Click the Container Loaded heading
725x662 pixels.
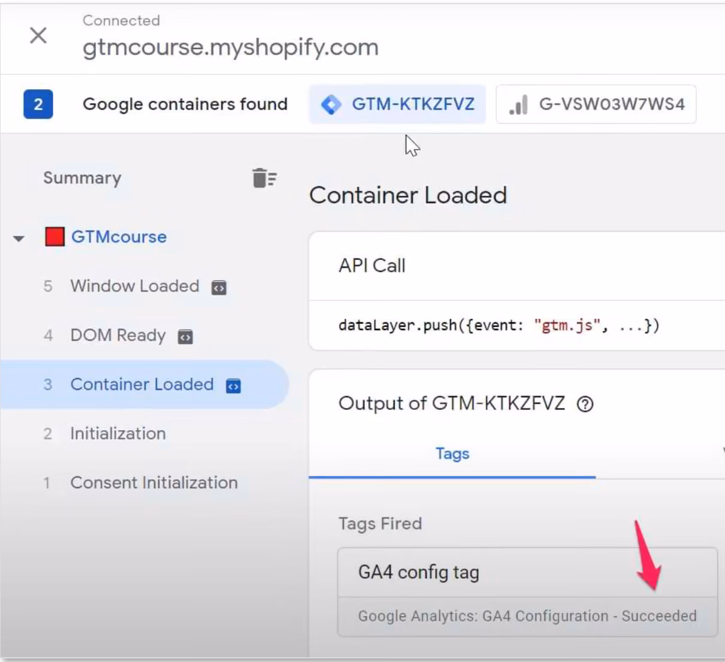pos(408,195)
